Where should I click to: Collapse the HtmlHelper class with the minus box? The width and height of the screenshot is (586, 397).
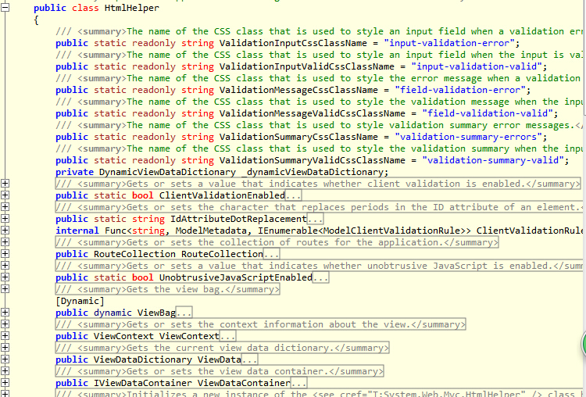pyautogui.click(x=5, y=8)
